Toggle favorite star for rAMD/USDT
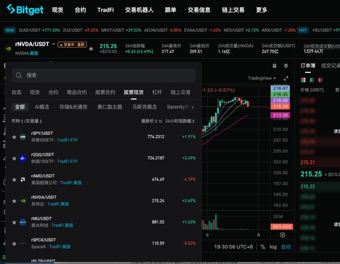 coord(14,180)
